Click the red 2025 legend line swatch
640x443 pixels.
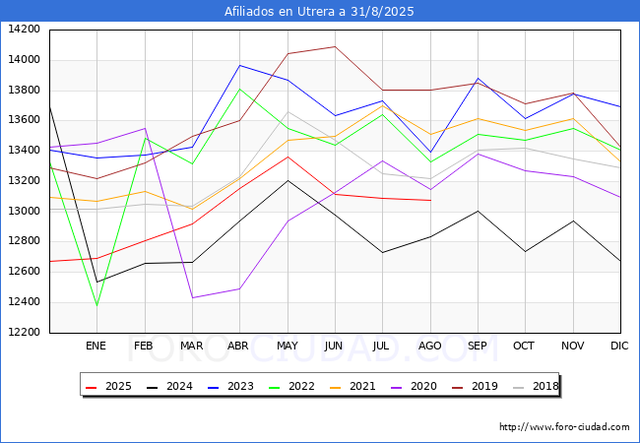[93, 386]
